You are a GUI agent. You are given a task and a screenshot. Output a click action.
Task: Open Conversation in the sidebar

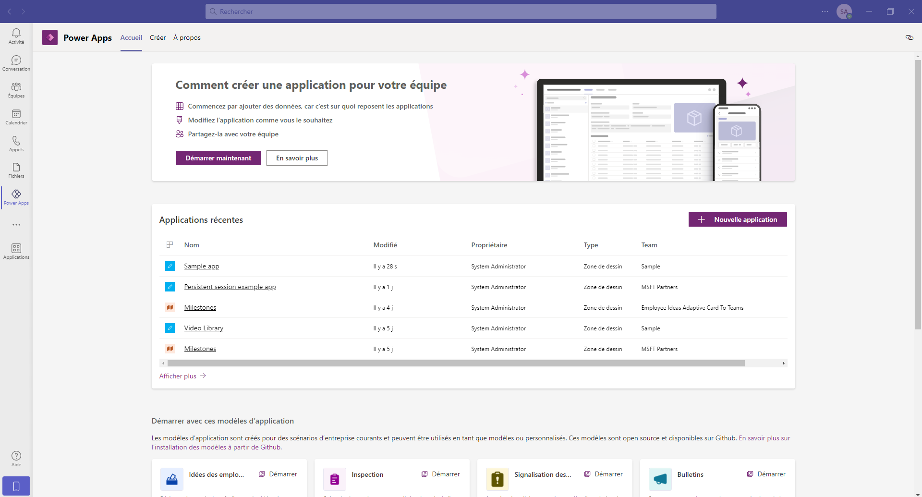pyautogui.click(x=16, y=63)
